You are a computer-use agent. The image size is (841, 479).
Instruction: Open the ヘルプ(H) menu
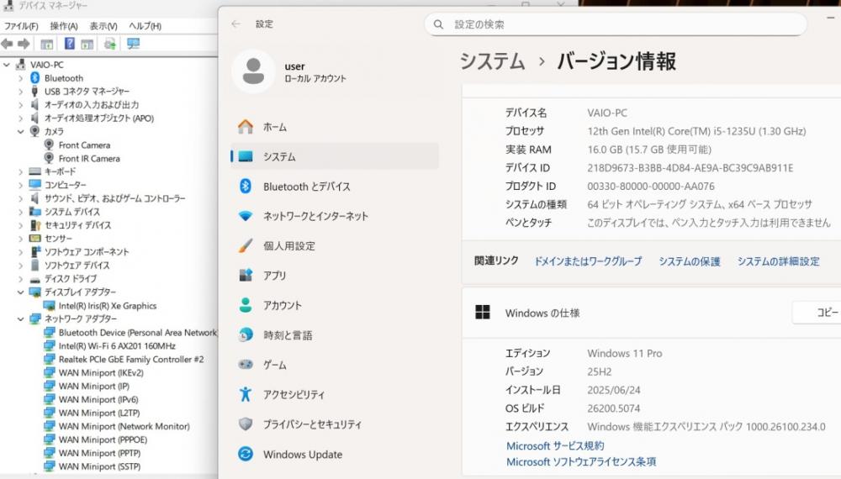[x=145, y=26]
